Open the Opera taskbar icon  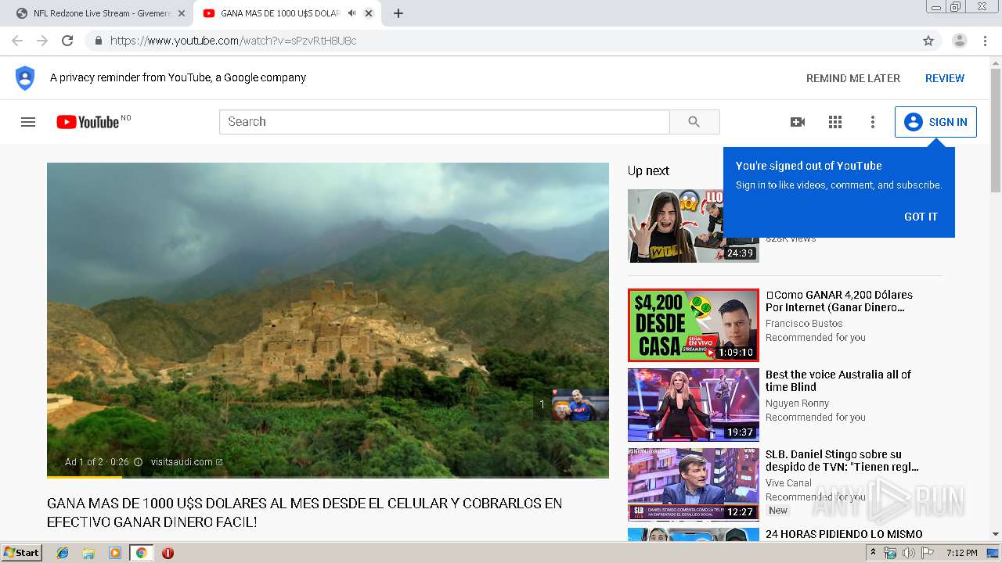tap(168, 553)
